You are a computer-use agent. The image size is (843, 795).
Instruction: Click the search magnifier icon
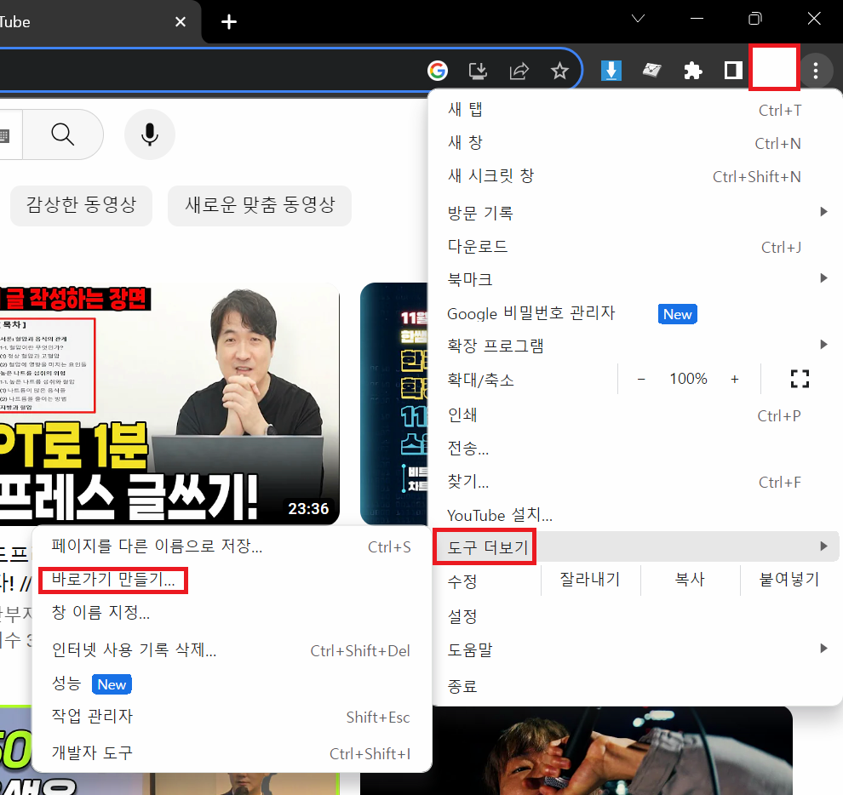tap(61, 134)
